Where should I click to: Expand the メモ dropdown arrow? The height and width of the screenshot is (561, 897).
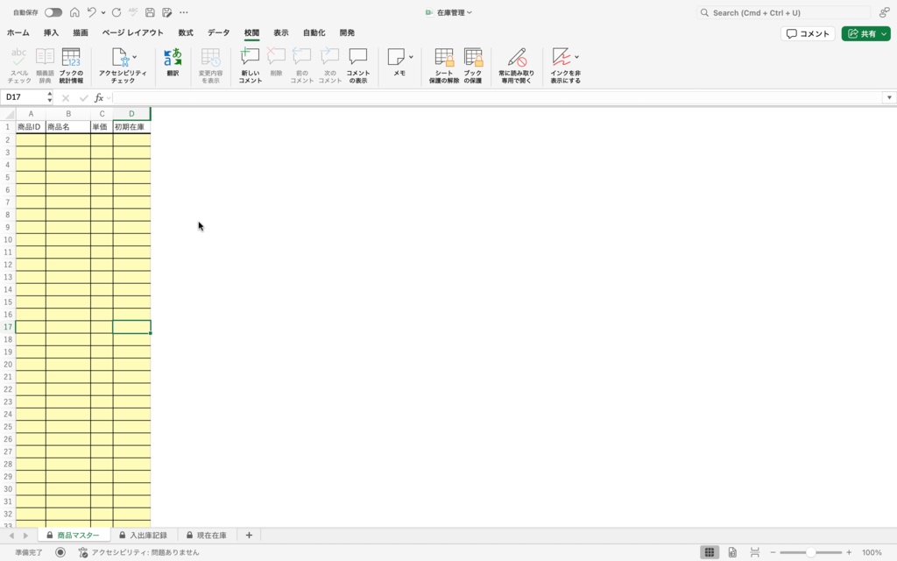(x=411, y=57)
